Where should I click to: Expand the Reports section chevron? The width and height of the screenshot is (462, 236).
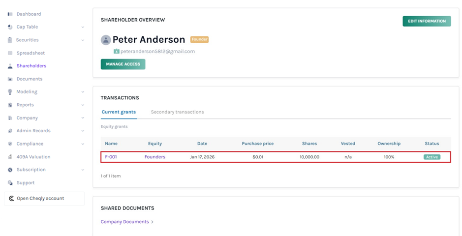(x=83, y=105)
